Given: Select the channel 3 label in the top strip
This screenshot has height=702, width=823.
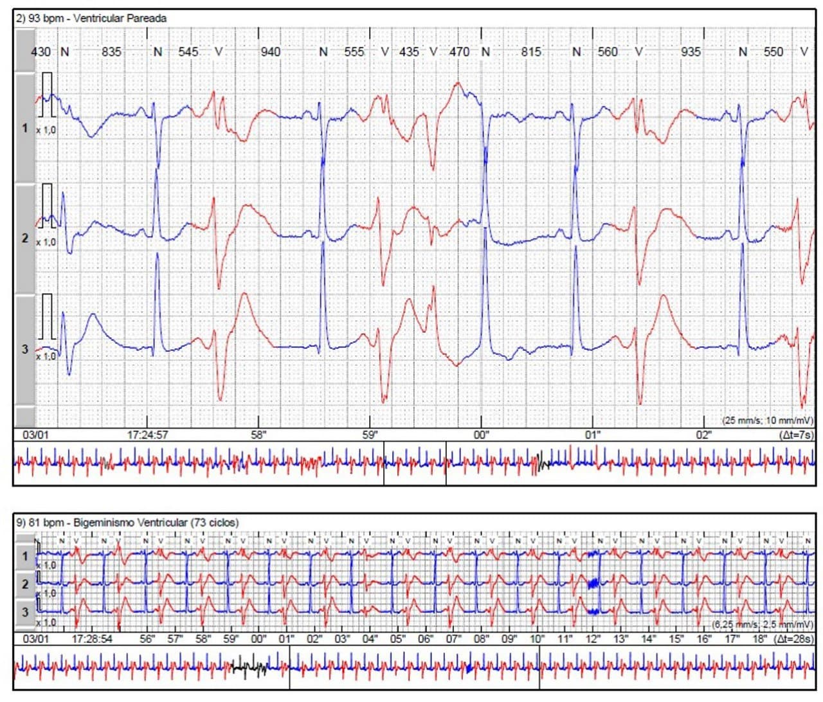Looking at the screenshot, I should coord(24,349).
